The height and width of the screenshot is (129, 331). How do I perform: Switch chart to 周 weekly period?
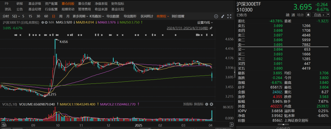coord(61,16)
